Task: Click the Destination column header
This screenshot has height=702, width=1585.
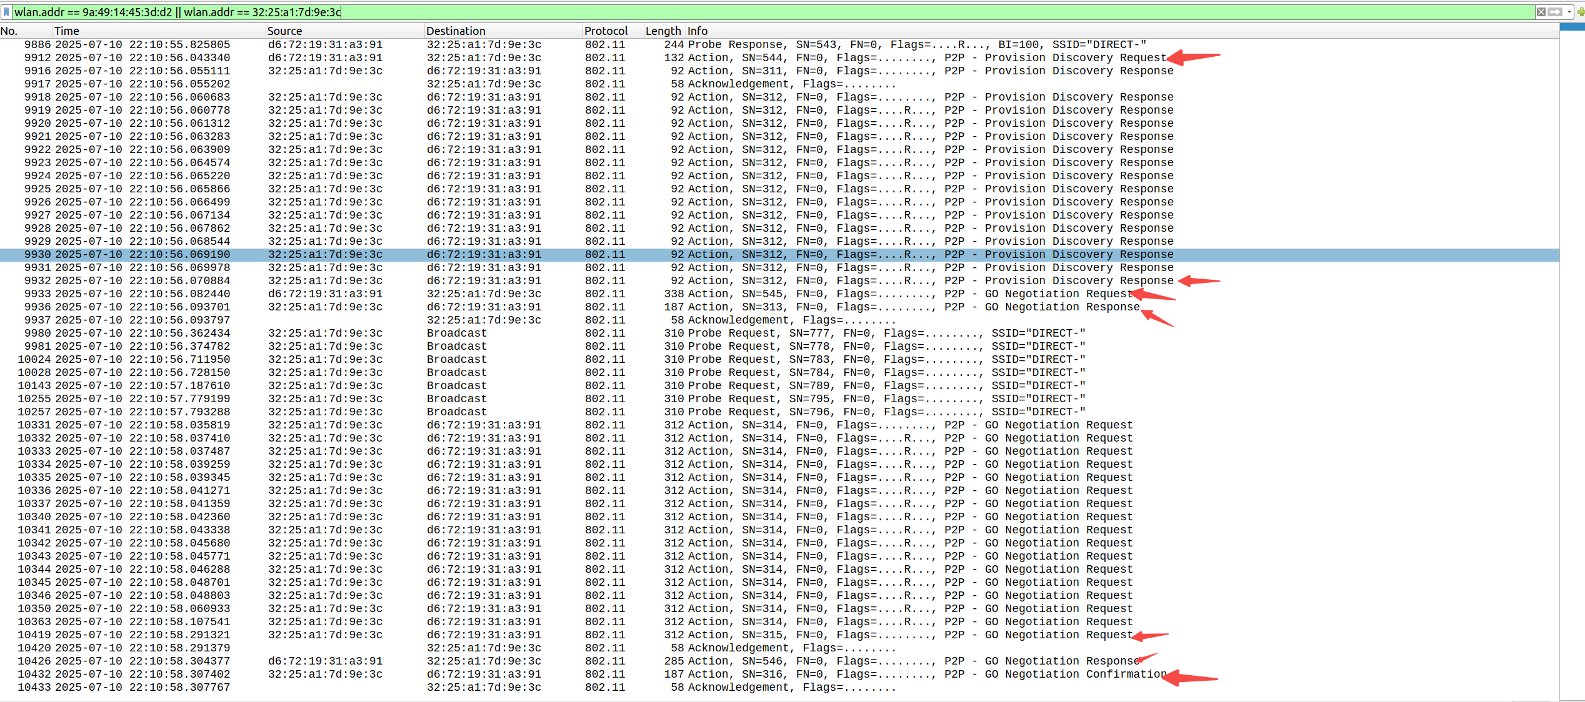Action: [455, 31]
